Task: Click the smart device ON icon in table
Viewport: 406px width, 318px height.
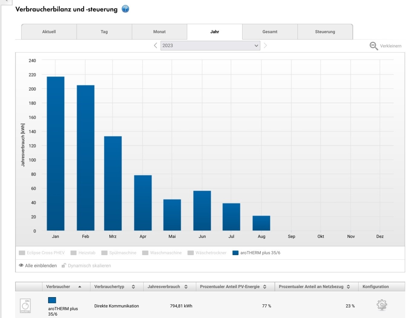Action: click(25, 306)
